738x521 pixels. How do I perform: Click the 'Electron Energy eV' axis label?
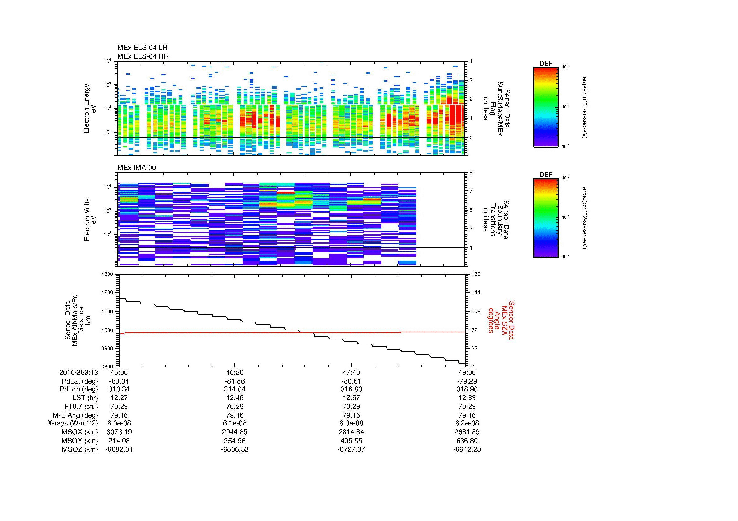tap(90, 108)
